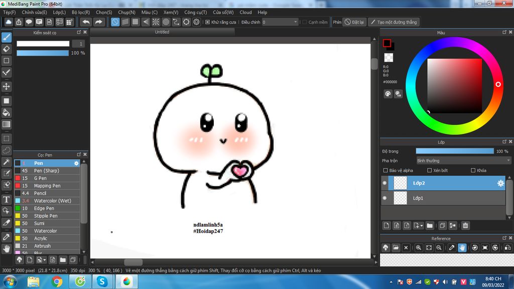The height and width of the screenshot is (289, 514).
Task: Click the Redo arrow in the top toolbar
Action: pyautogui.click(x=98, y=22)
